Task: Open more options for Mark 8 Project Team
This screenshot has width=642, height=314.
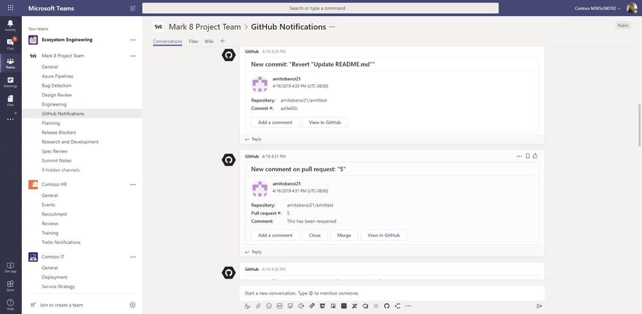Action: [133, 56]
